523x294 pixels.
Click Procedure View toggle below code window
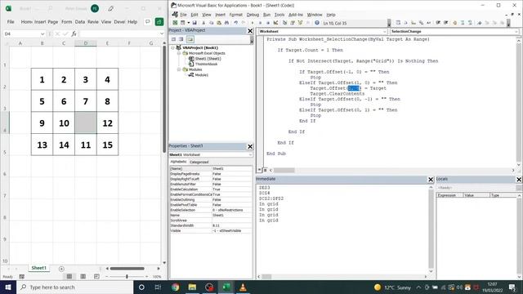[259, 170]
